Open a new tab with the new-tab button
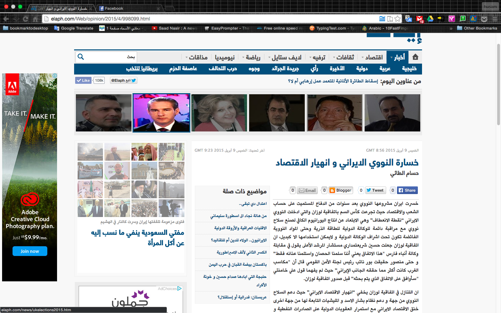This screenshot has width=501, height=313. coord(169,8)
